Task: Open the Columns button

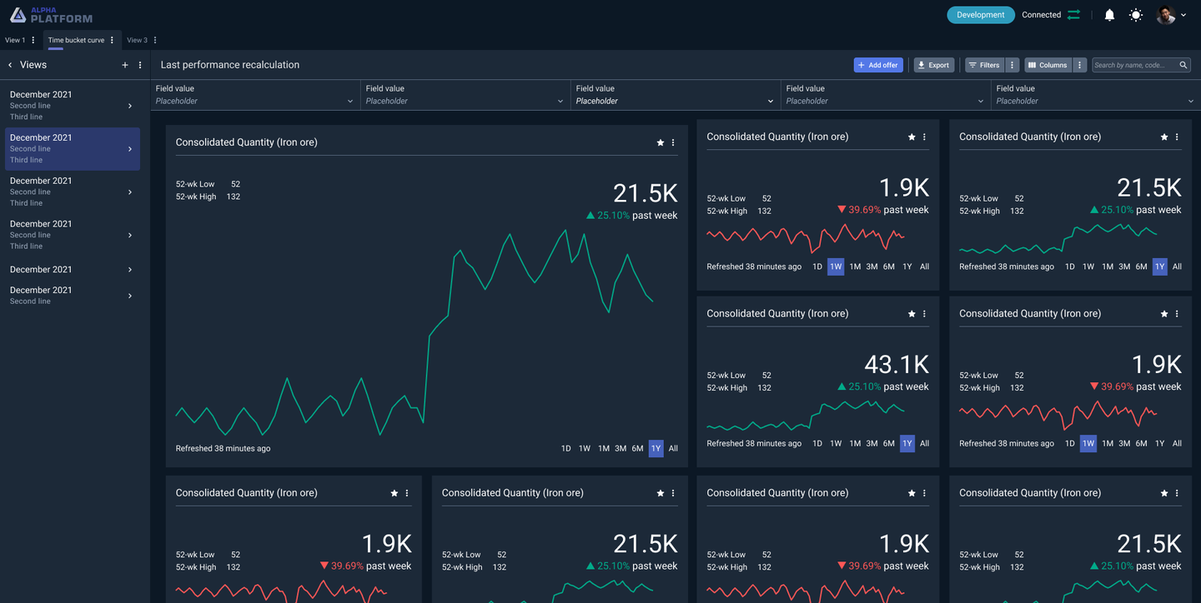Action: click(1047, 65)
